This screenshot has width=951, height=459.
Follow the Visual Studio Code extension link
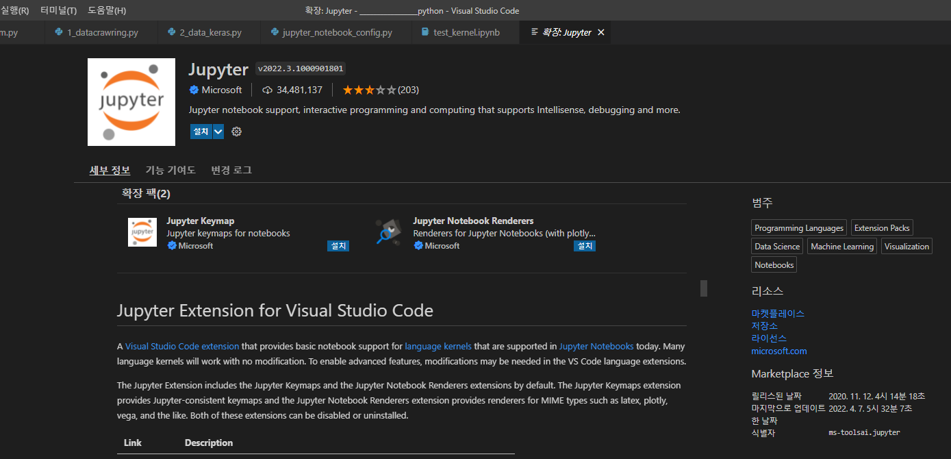pos(182,347)
